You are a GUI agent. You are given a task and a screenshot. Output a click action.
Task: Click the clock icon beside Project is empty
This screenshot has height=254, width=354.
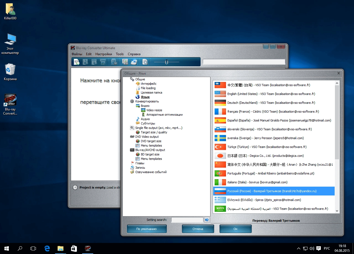point(75,187)
